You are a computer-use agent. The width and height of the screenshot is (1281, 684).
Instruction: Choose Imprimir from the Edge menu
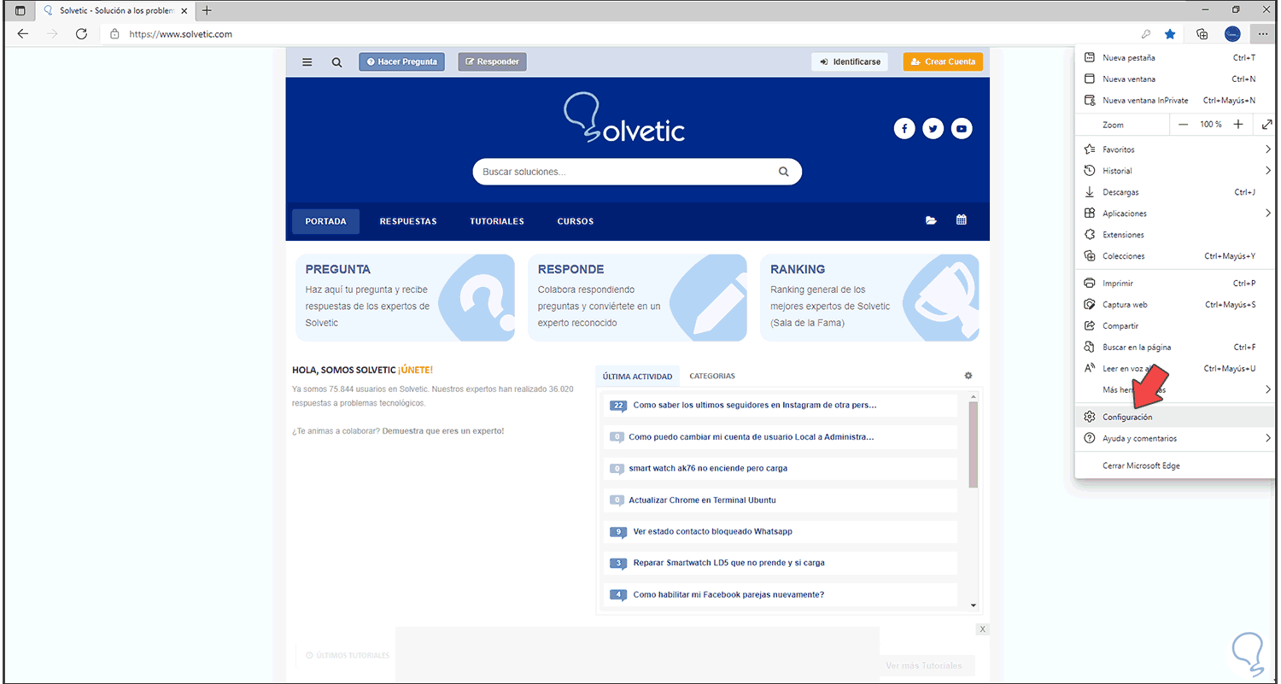pyautogui.click(x=1175, y=284)
